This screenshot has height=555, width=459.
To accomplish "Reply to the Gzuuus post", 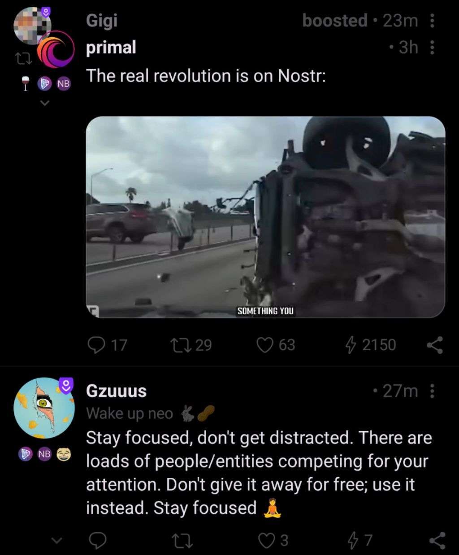I will 97,540.
